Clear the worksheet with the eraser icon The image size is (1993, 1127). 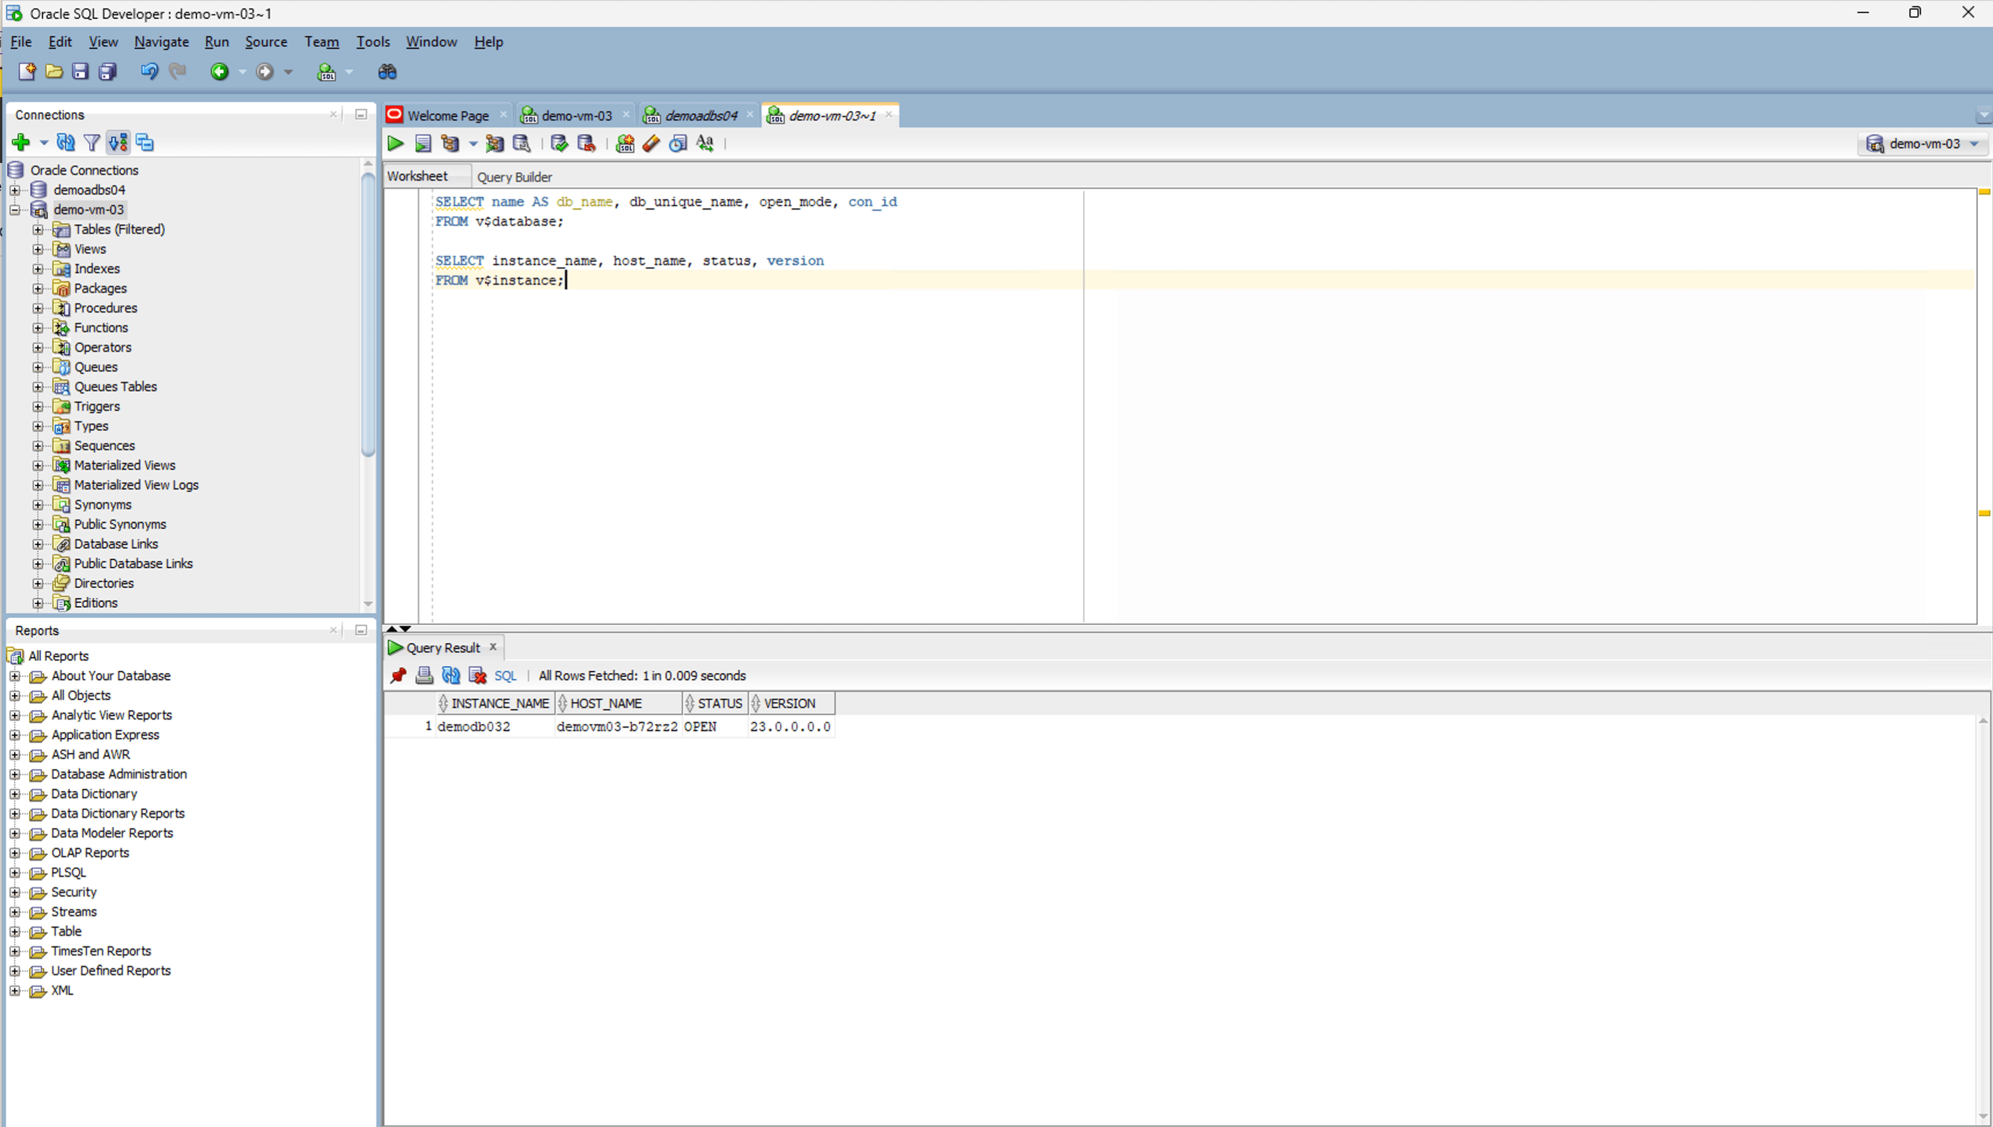point(651,143)
